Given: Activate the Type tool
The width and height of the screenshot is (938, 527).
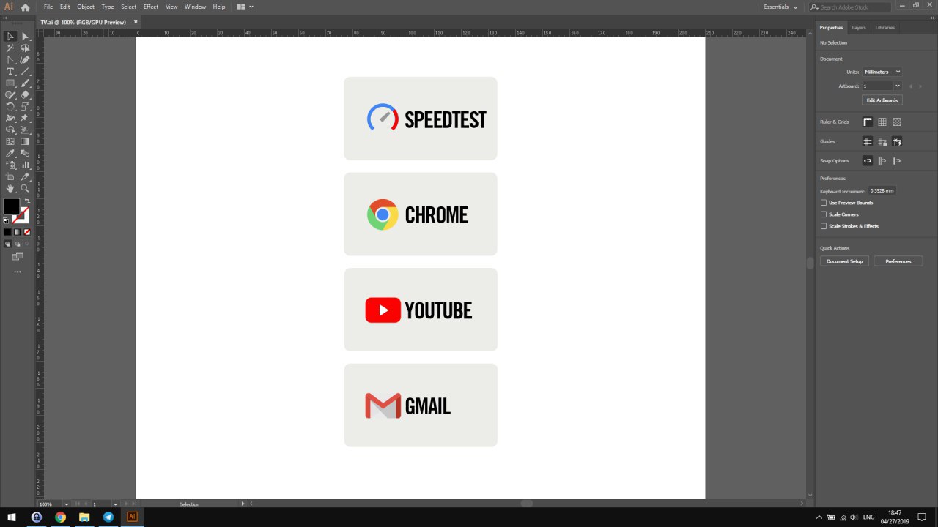Looking at the screenshot, I should tap(10, 71).
